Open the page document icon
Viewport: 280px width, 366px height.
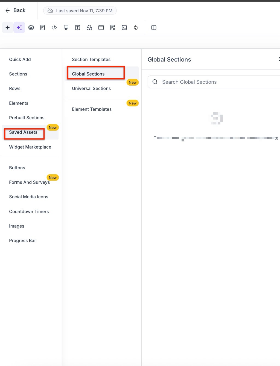[x=43, y=28]
